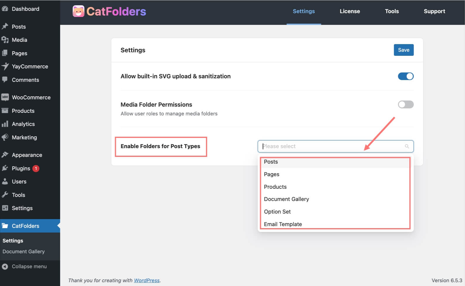The image size is (465, 286).
Task: Disable built-in SVG upload & sanitization
Action: tap(406, 76)
